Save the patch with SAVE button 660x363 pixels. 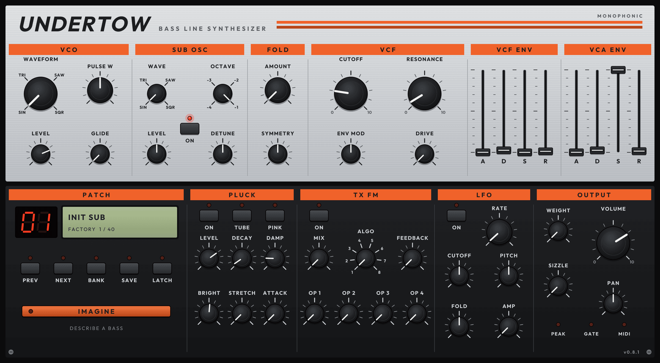tap(129, 268)
